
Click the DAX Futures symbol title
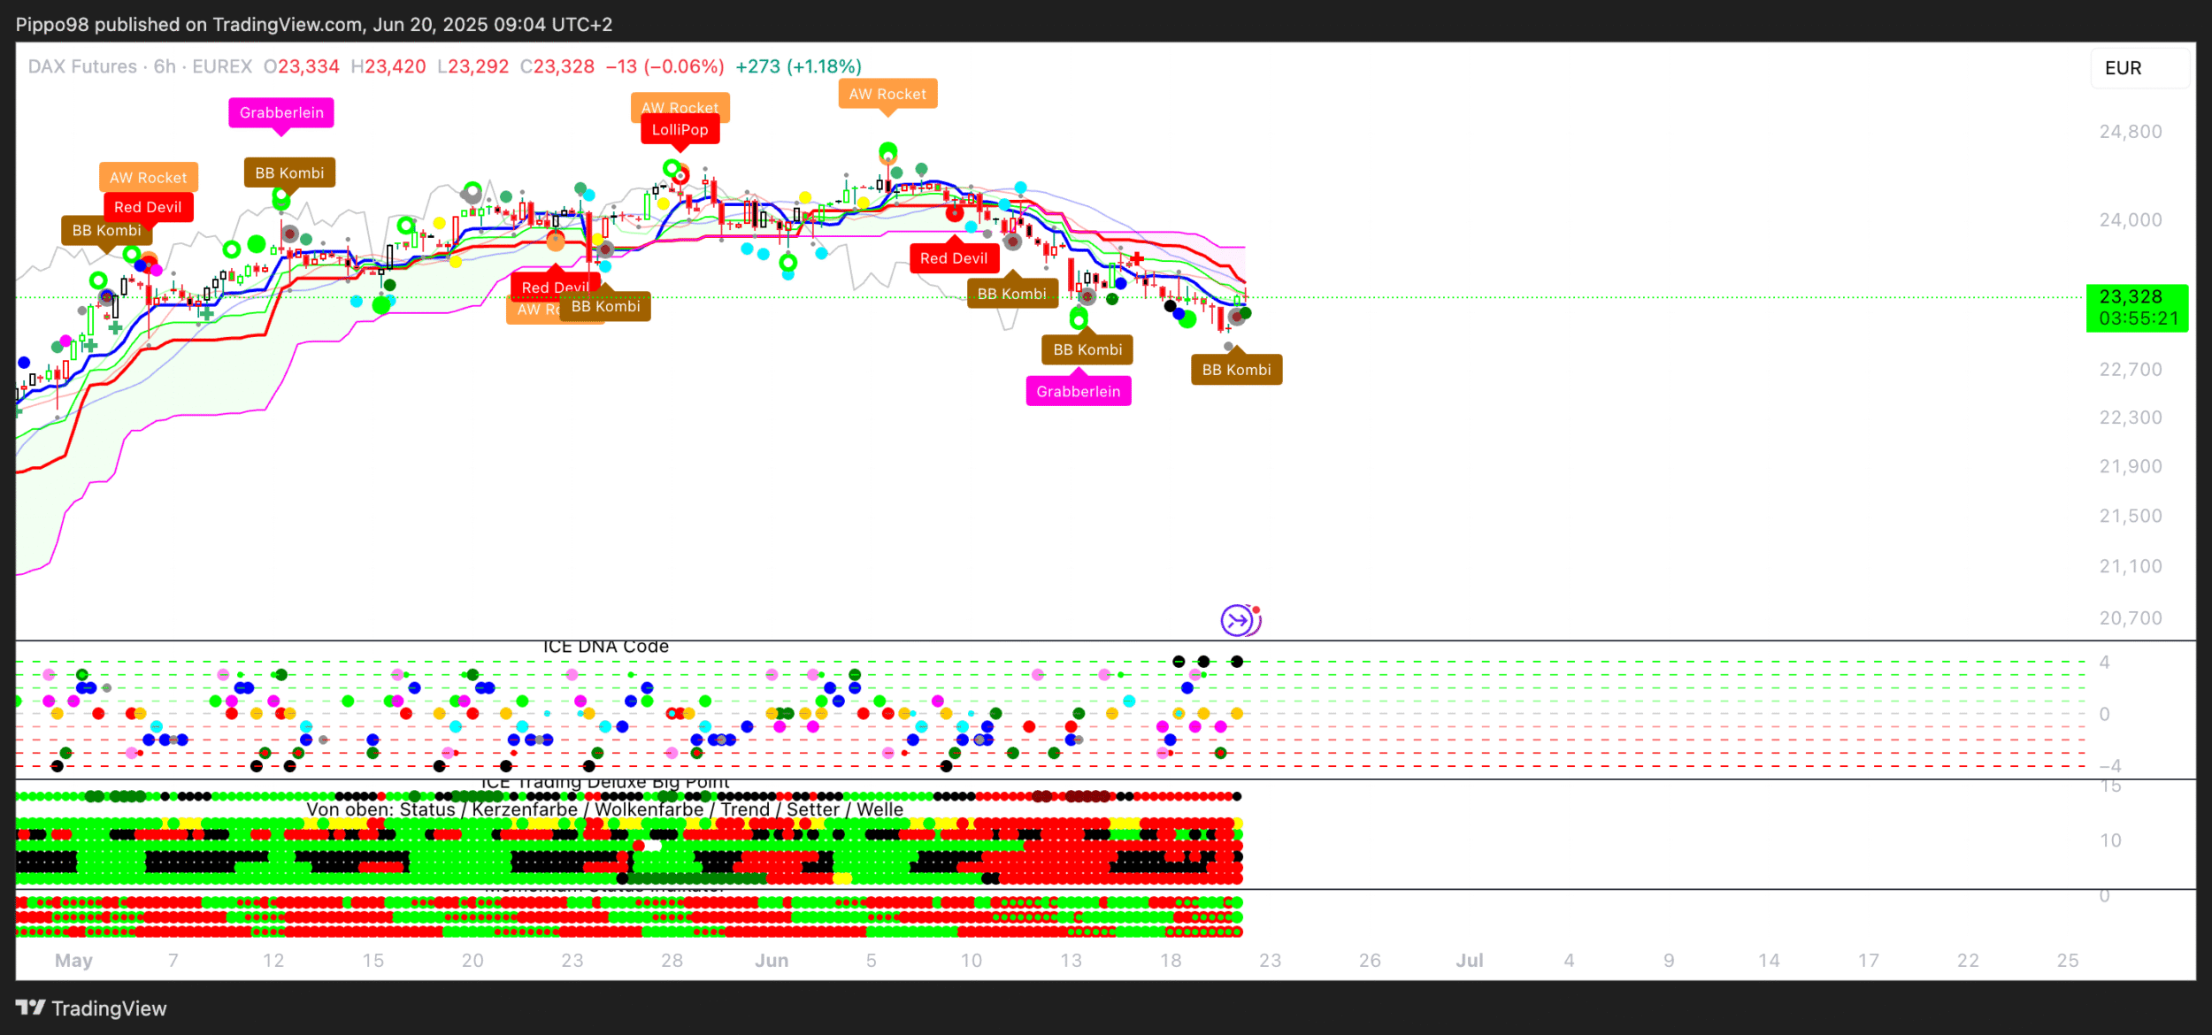(82, 66)
